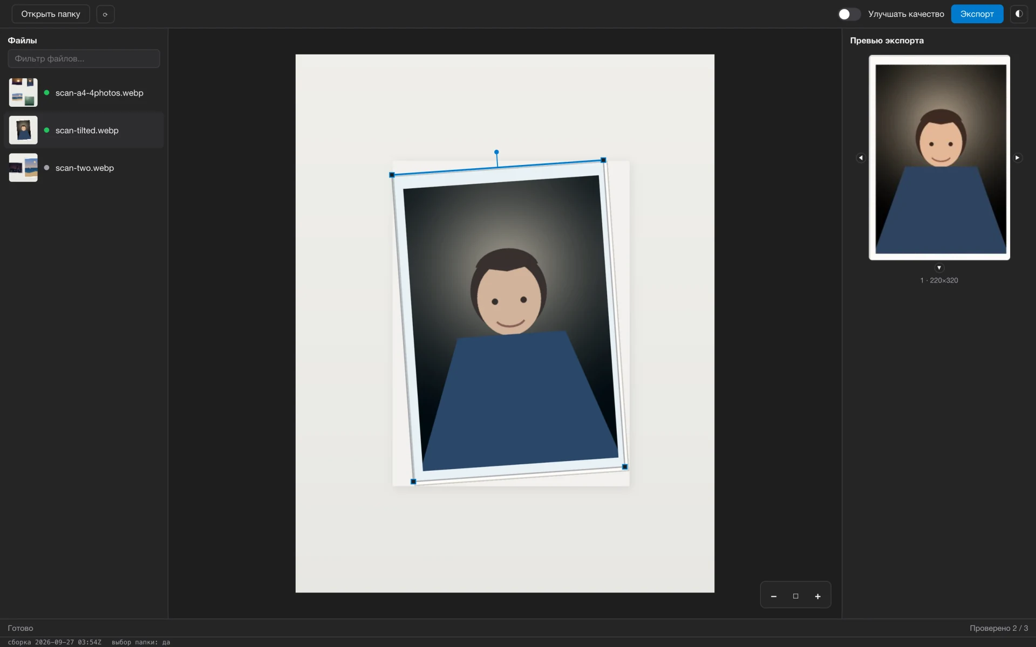Viewport: 1036px width, 647px height.
Task: Open the folder with the Открыть папку button
Action: [x=51, y=14]
